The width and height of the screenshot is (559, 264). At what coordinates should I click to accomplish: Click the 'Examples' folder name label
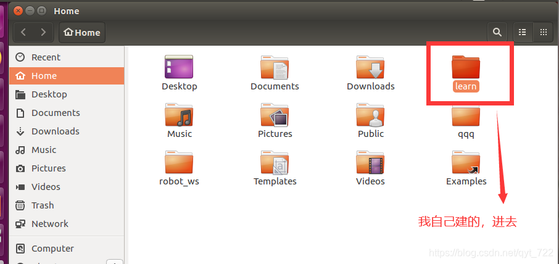click(466, 181)
